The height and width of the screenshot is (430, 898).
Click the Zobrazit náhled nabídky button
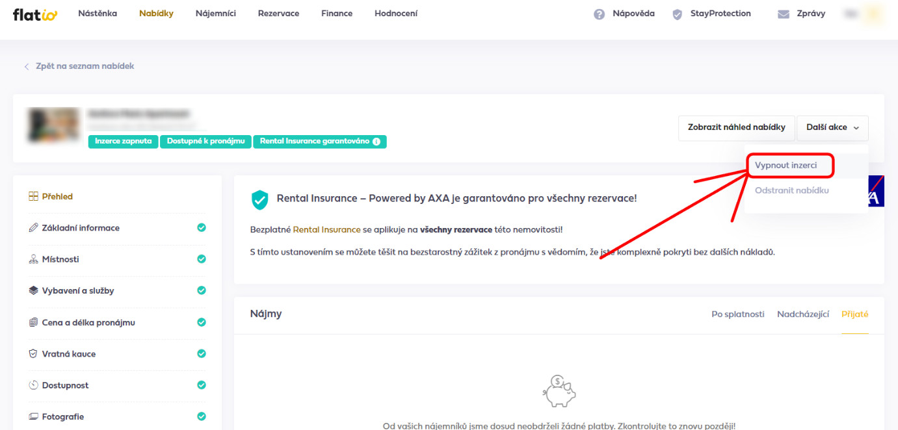[737, 128]
